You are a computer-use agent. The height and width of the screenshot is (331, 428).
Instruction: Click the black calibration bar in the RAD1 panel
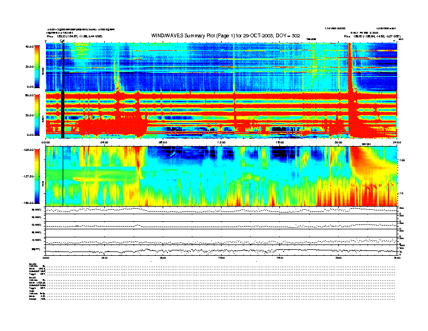(63, 114)
